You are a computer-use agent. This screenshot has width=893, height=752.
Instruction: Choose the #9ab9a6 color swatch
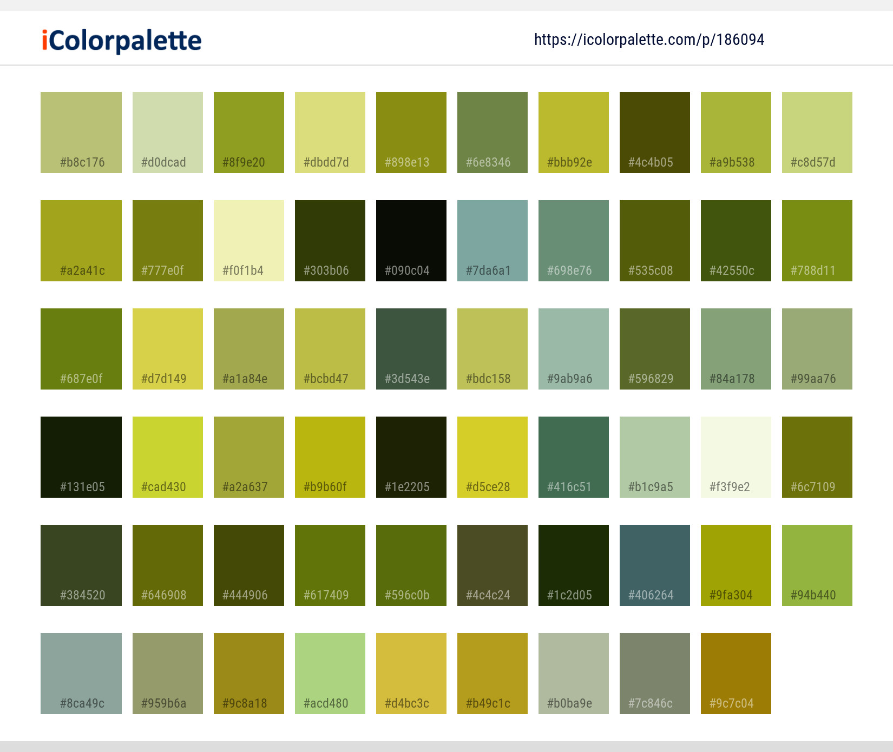tap(574, 349)
